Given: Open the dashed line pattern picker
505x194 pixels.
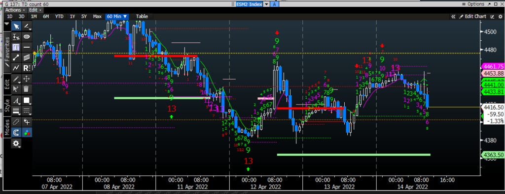Looking at the screenshot, I should click(27, 111).
